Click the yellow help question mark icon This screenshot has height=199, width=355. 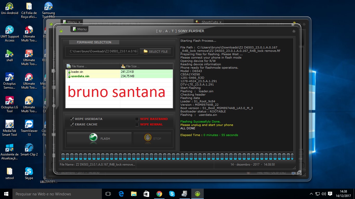pyautogui.click(x=294, y=23)
